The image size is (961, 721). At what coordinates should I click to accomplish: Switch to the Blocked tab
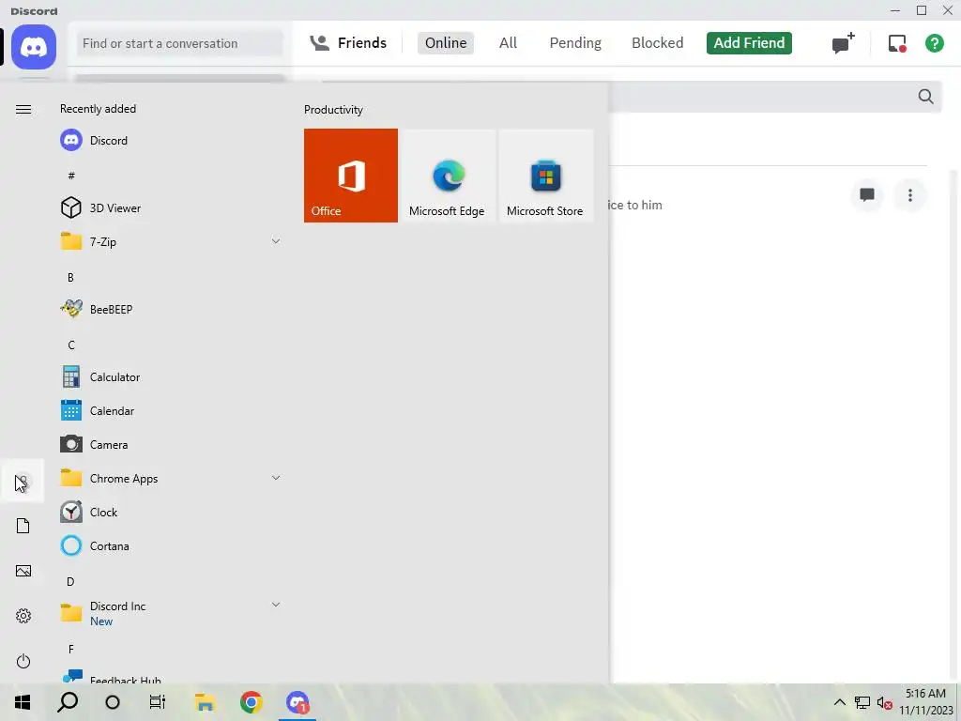pos(657,43)
